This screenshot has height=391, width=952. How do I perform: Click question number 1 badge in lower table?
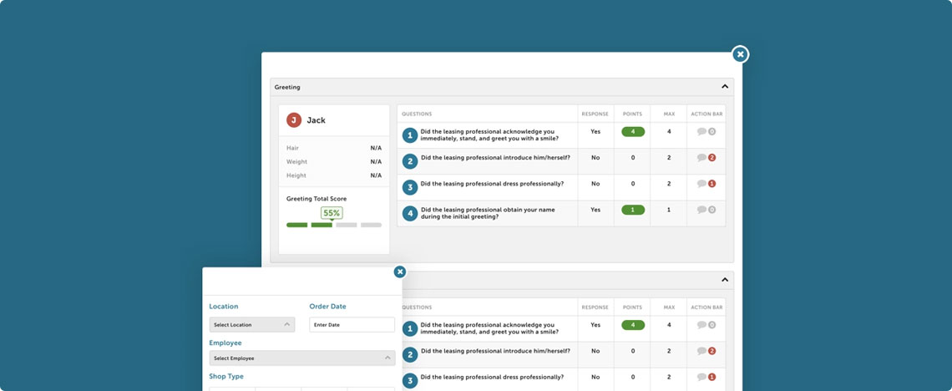click(x=410, y=328)
